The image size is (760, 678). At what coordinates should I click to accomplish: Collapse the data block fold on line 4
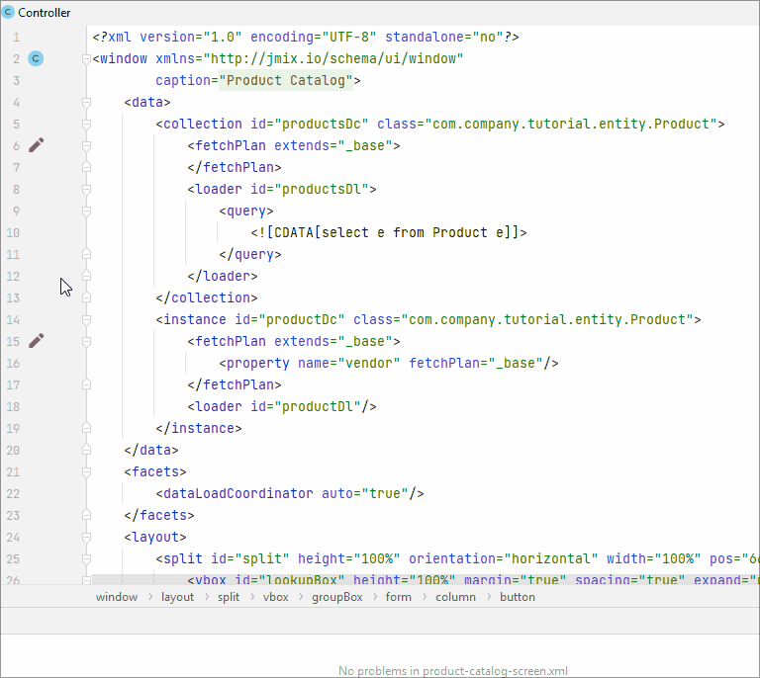click(86, 102)
